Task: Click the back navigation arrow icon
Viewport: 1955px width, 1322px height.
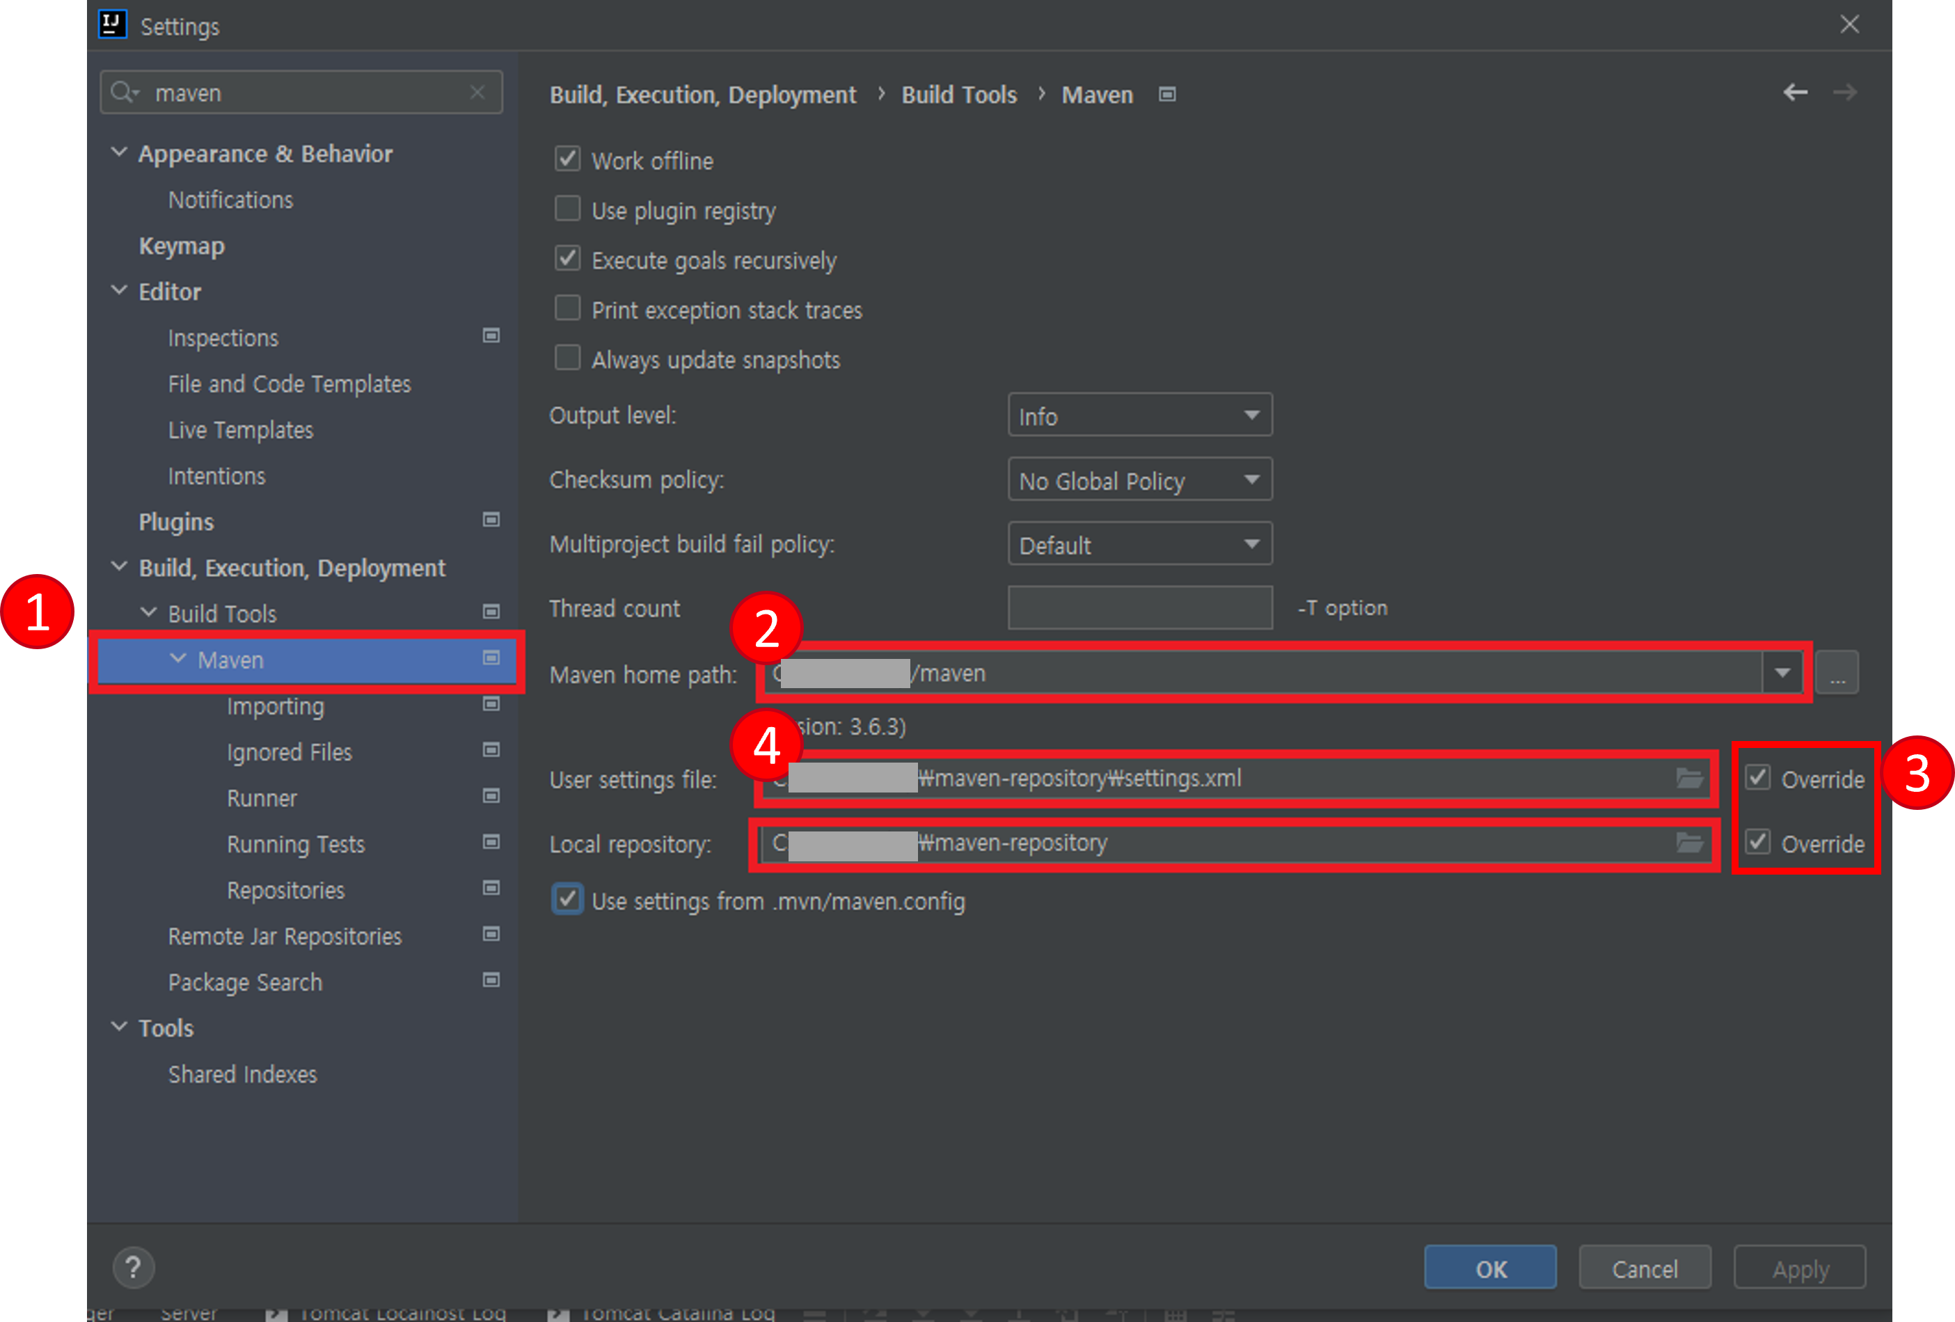Action: tap(1795, 93)
